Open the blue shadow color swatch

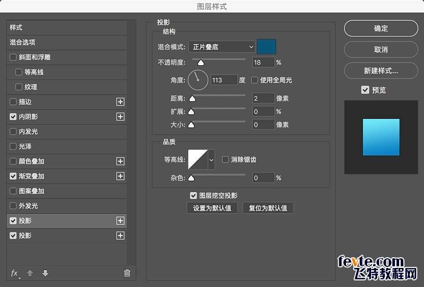(x=267, y=47)
